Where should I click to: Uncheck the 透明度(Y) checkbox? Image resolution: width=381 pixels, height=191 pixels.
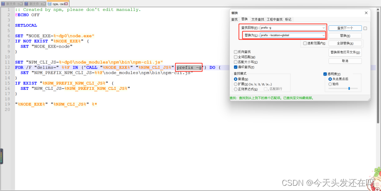click(325, 74)
